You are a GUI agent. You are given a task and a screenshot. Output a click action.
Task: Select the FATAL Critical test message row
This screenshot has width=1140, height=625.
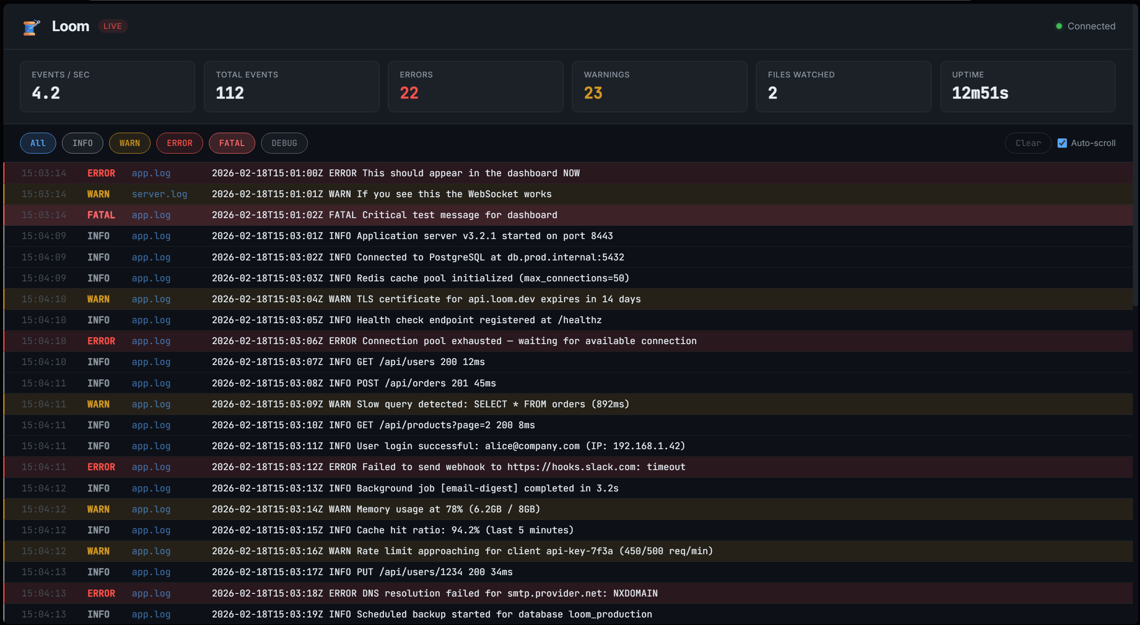(x=568, y=215)
